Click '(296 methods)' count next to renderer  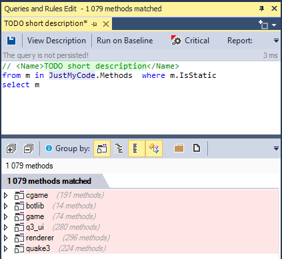click(x=86, y=238)
